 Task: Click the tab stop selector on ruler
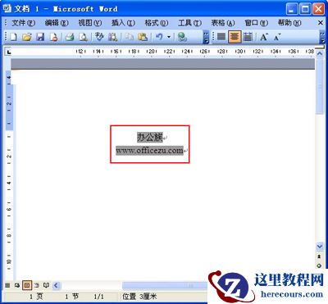click(8, 52)
